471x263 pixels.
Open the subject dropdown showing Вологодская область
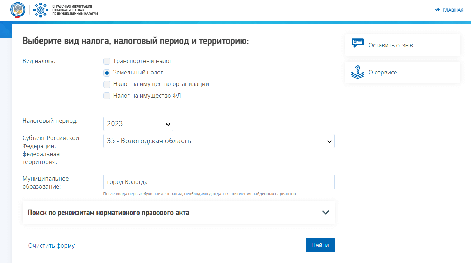tap(219, 141)
